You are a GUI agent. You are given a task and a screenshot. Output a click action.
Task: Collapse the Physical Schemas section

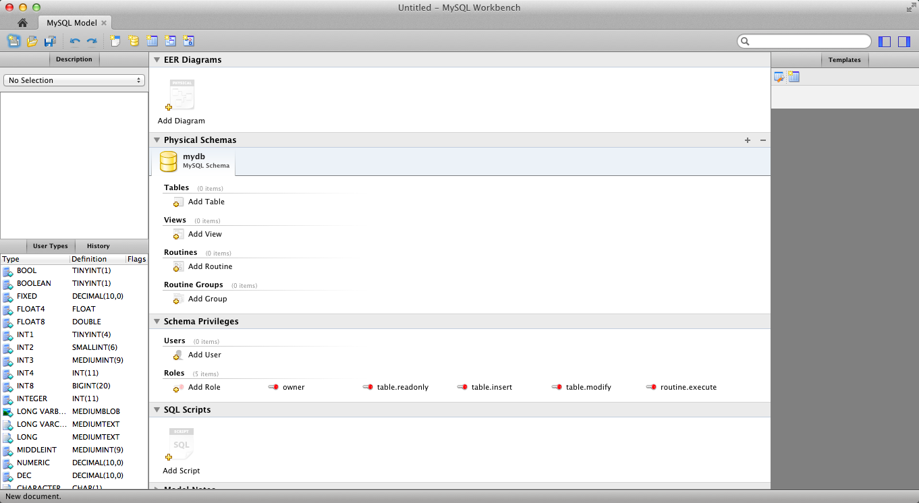(x=157, y=140)
